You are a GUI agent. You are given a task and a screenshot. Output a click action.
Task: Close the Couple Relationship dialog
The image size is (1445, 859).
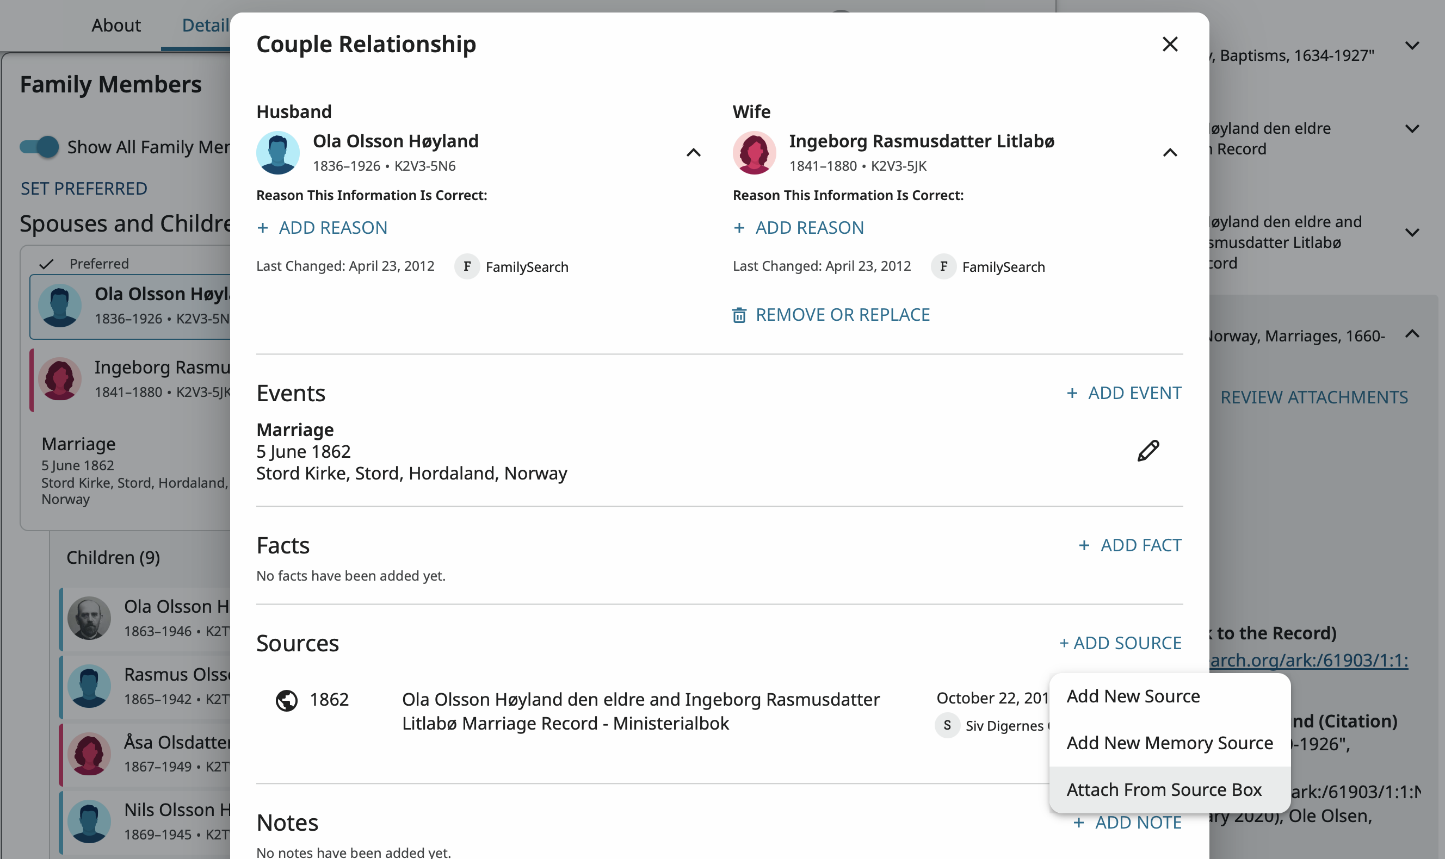coord(1170,44)
